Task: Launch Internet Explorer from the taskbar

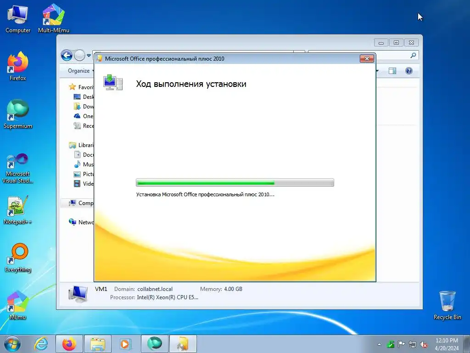Action: (x=41, y=344)
